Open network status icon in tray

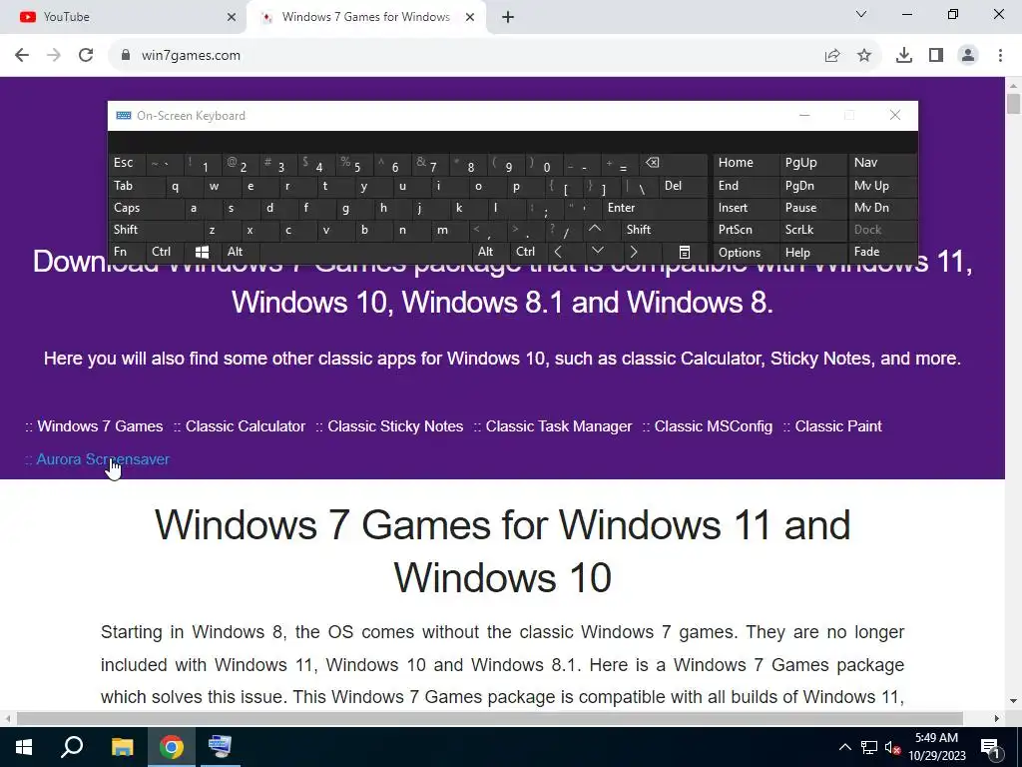(x=869, y=747)
